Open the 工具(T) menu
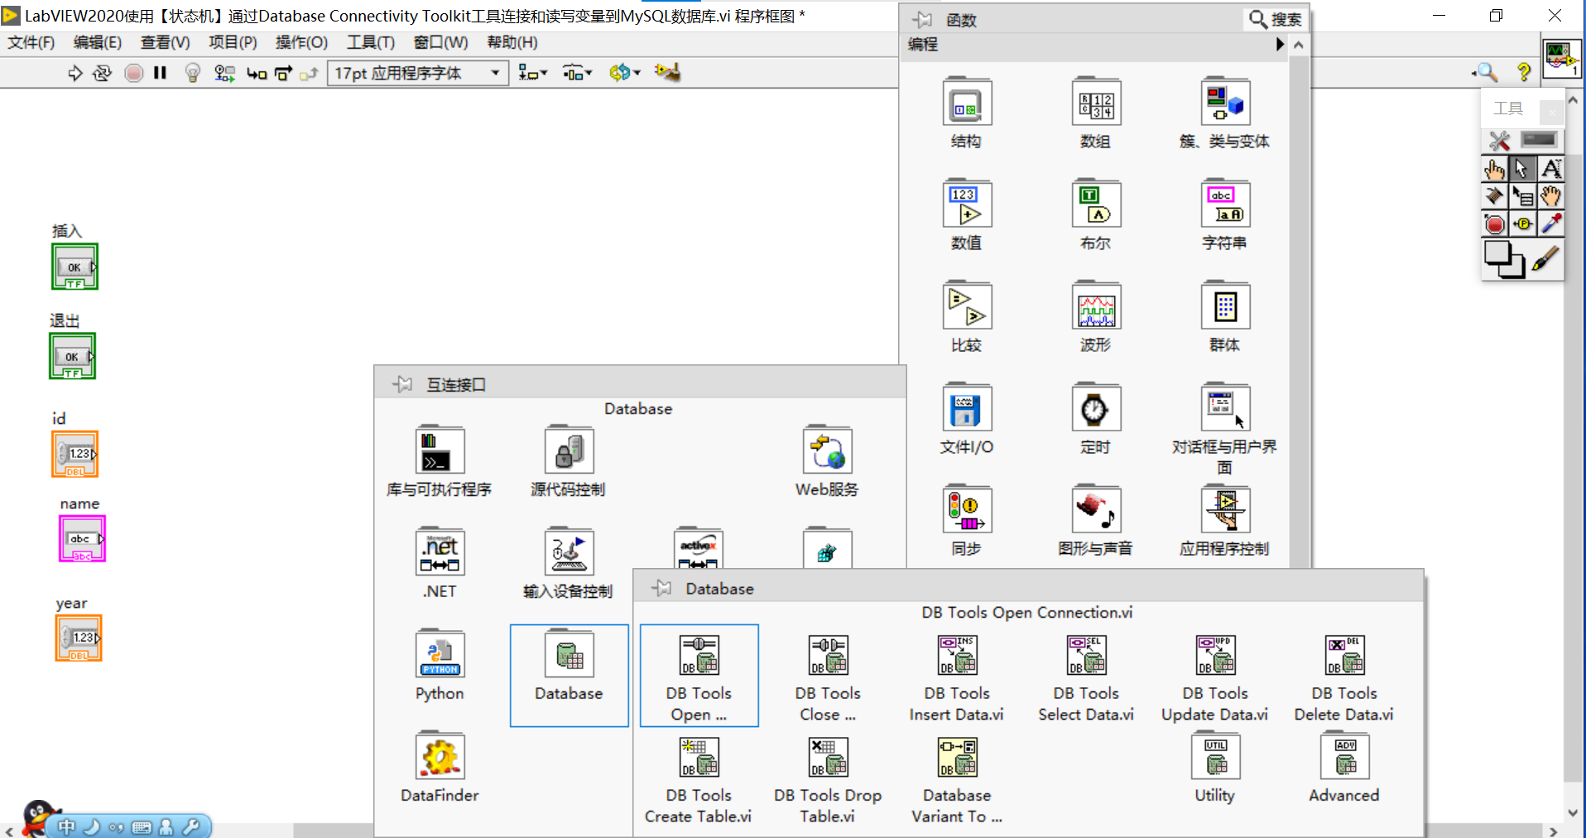This screenshot has height=838, width=1586. (370, 42)
